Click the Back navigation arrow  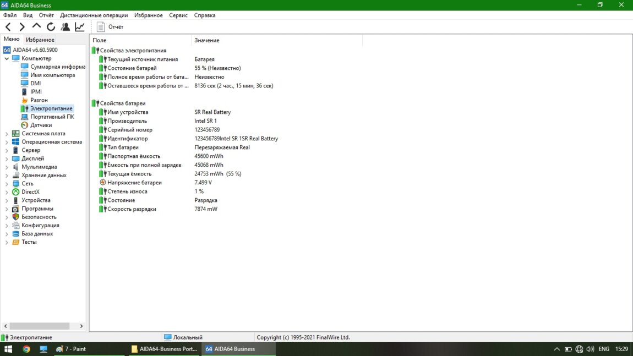click(x=8, y=26)
